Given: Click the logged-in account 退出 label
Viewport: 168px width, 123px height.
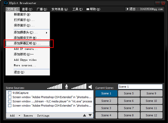Looking at the screenshot, I should (132, 9).
